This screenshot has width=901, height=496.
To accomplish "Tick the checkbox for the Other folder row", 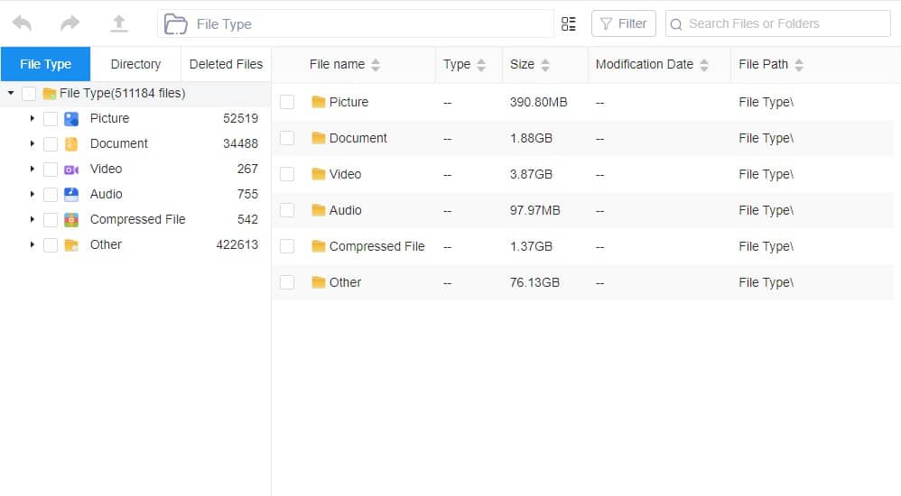I will (287, 282).
